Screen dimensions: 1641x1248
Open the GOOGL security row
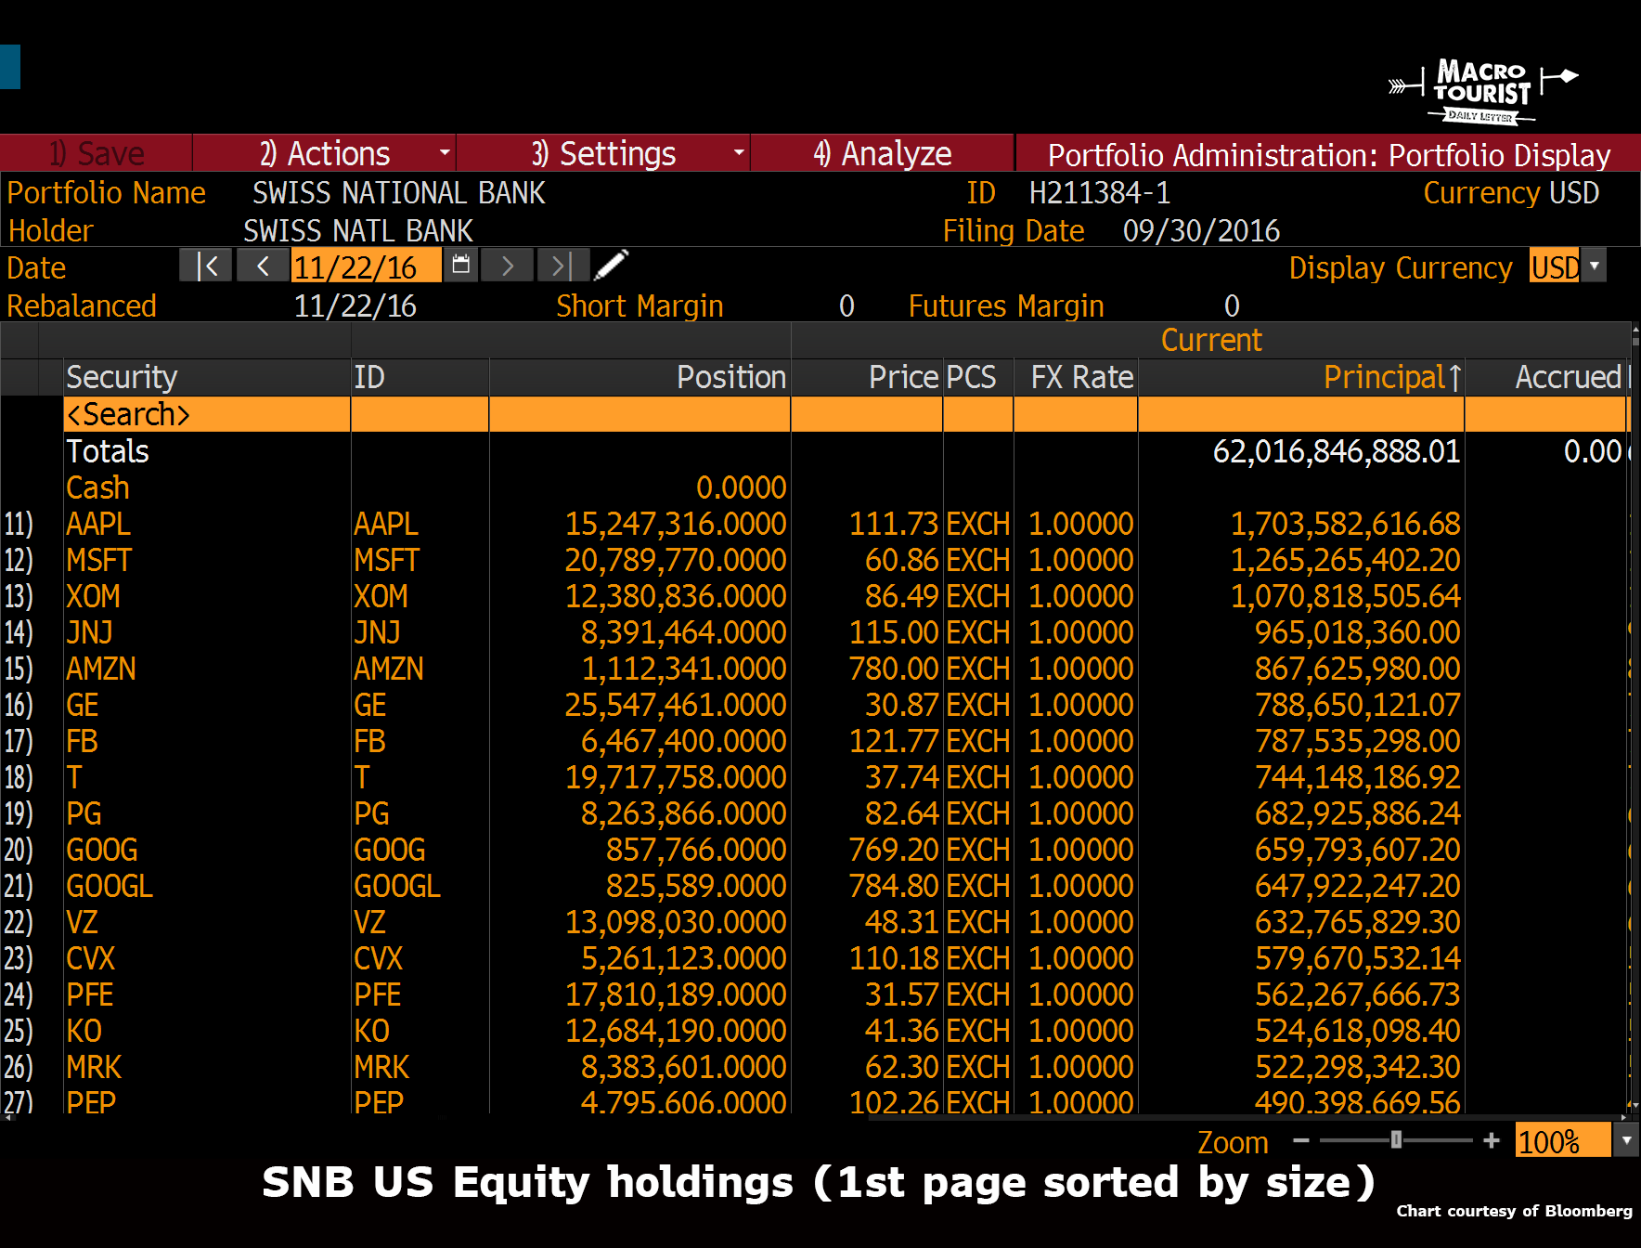817,886
